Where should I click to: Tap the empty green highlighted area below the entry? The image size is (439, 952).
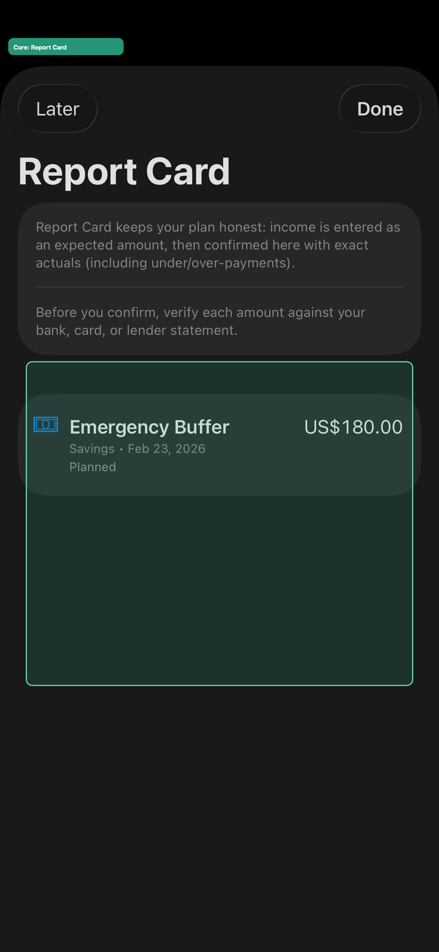(x=219, y=590)
